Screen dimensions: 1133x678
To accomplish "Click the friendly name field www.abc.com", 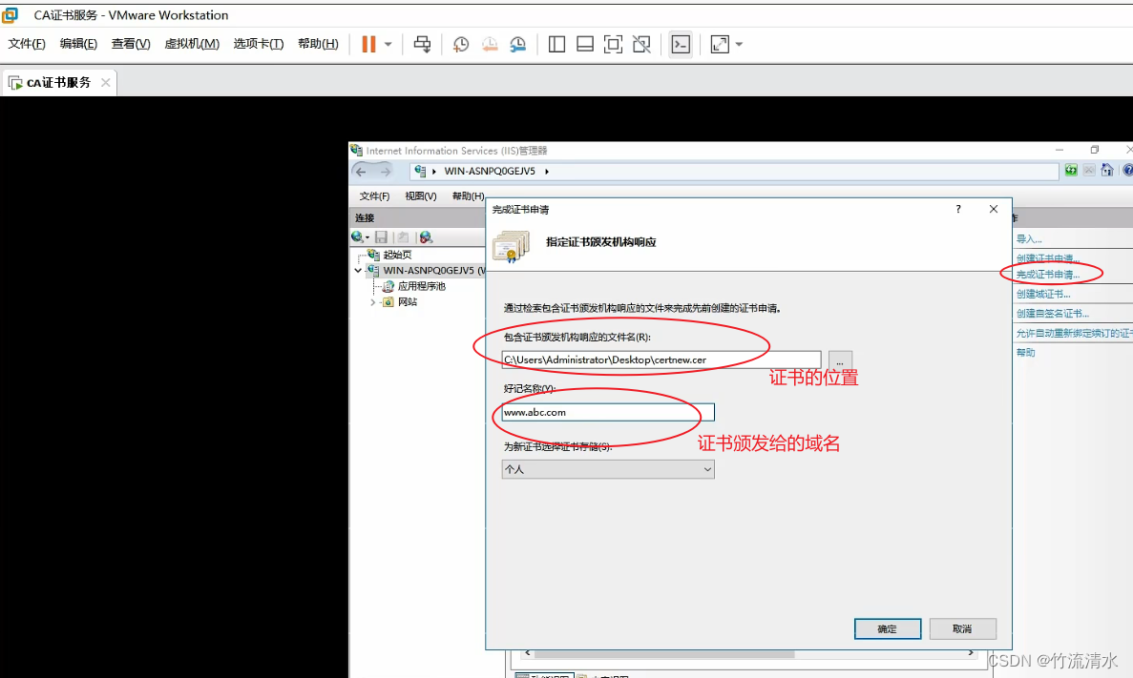I will tap(608, 412).
